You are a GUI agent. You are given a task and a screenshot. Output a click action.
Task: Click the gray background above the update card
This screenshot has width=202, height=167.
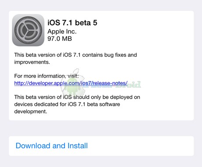101,5
